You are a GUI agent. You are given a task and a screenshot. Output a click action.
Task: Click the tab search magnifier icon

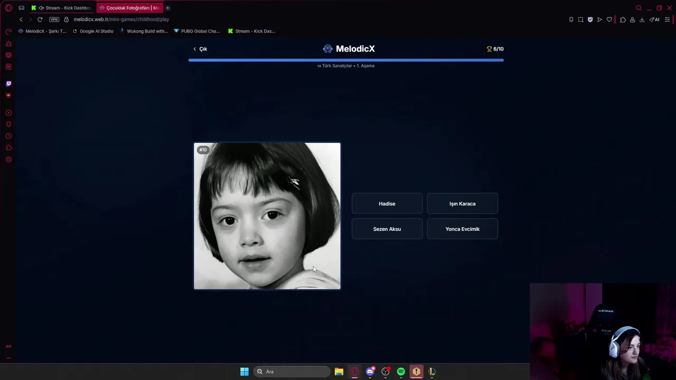coord(639,8)
